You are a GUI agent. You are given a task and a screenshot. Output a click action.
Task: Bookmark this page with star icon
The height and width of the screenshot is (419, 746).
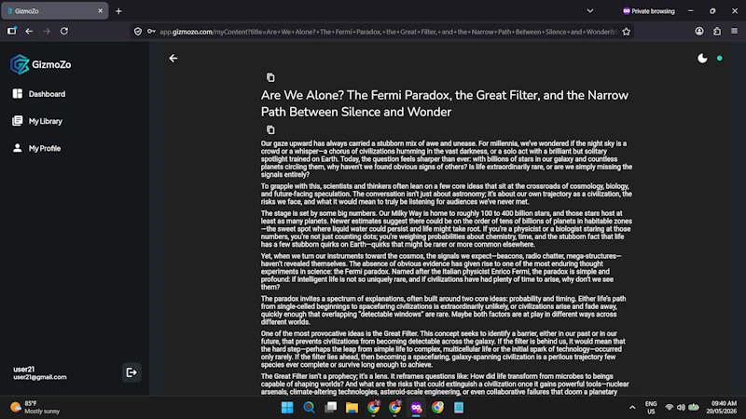pyautogui.click(x=626, y=32)
